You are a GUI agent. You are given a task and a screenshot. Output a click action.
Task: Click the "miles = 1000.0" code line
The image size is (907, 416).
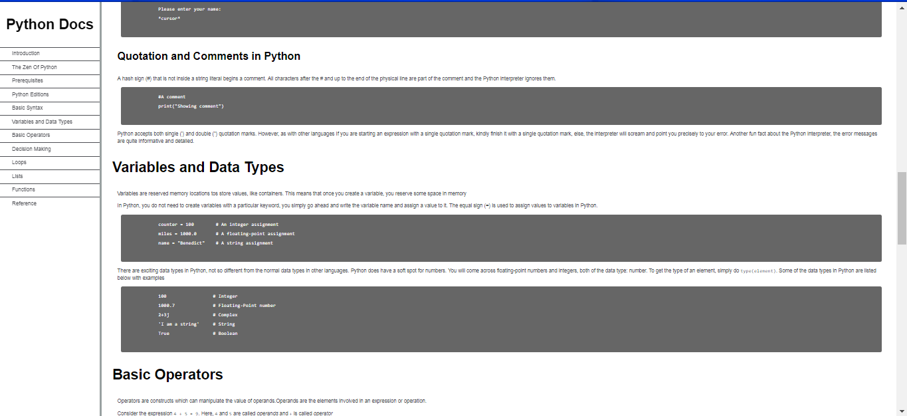pyautogui.click(x=177, y=234)
